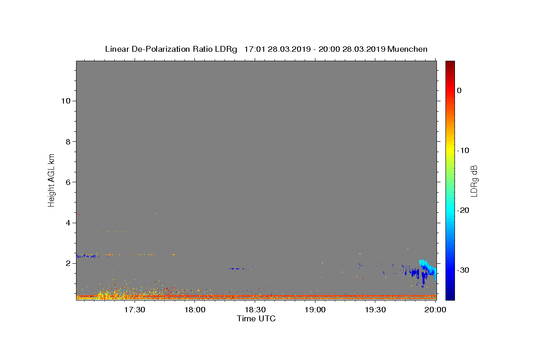Click the start date '17:01 28.03.2019' in the title
540x360 pixels.
(277, 49)
